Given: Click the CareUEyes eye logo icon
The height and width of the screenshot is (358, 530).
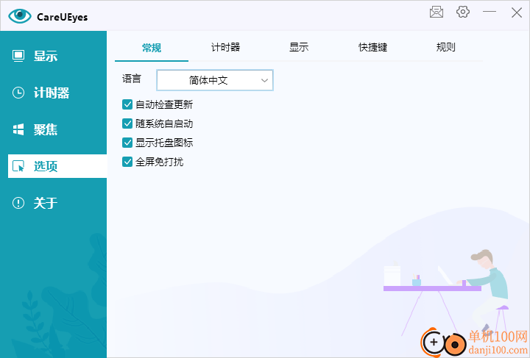Looking at the screenshot, I should pyautogui.click(x=20, y=16).
